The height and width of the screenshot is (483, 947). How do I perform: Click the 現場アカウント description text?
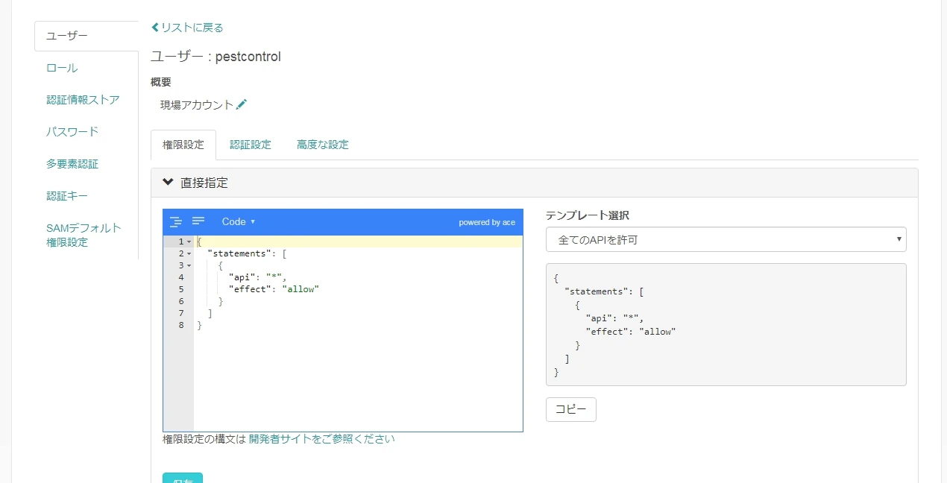[x=197, y=105]
